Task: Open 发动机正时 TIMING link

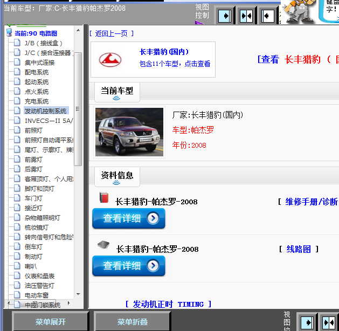Action: coord(168,304)
